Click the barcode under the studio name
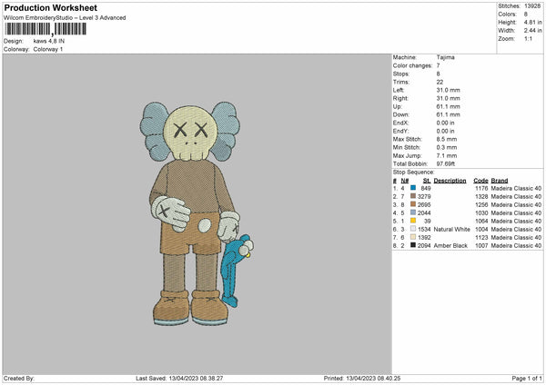This screenshot has width=546, height=385. tap(45, 29)
